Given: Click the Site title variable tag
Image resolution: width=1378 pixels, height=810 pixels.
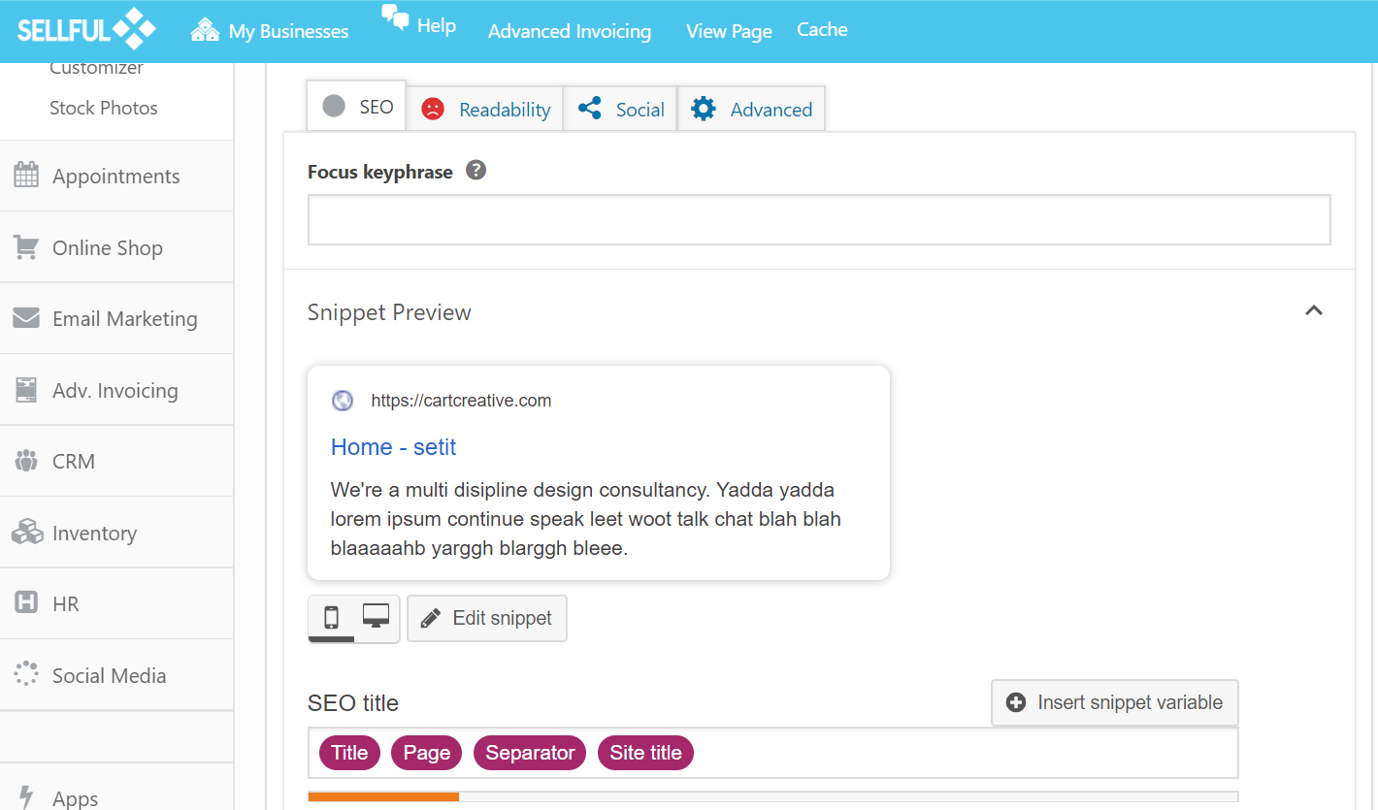Looking at the screenshot, I should point(645,753).
